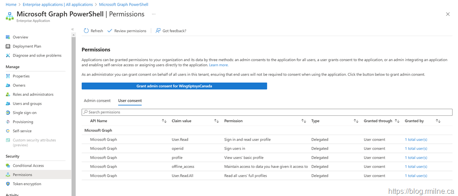
Task: Click the Token encryption shield icon
Action: [8, 184]
